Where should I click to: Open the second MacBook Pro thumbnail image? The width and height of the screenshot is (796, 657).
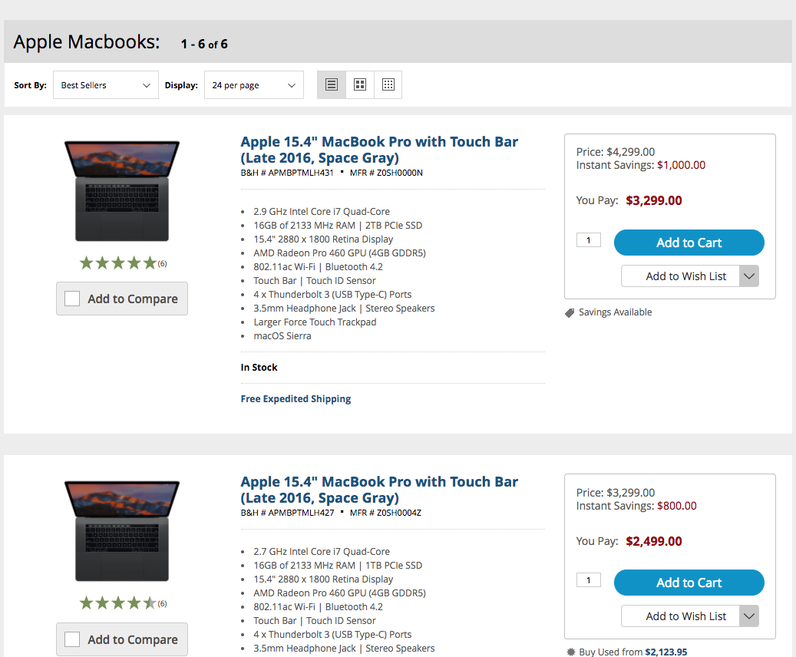click(122, 530)
